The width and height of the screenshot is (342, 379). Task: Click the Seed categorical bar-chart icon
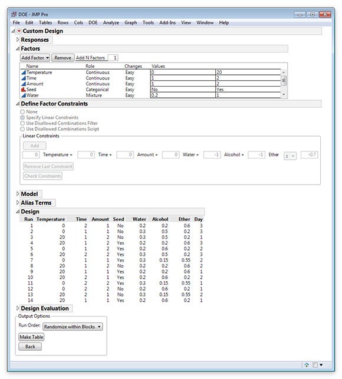(24, 90)
